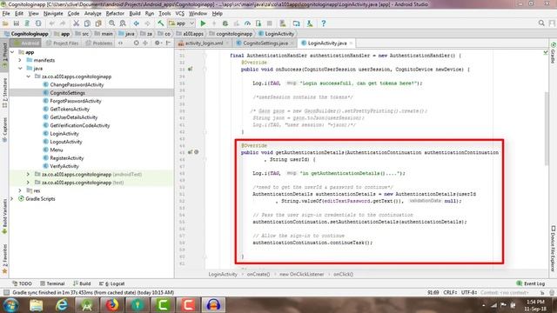This screenshot has height=313, width=557.
Task: Open the Gradle side panel
Action: 554,53
